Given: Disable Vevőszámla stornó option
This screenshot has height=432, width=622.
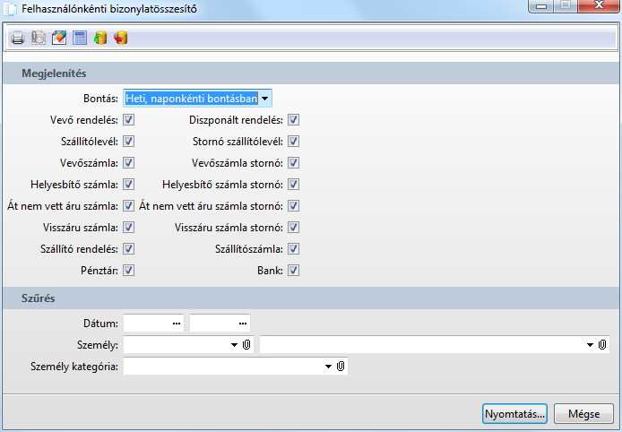Looking at the screenshot, I should [x=294, y=162].
